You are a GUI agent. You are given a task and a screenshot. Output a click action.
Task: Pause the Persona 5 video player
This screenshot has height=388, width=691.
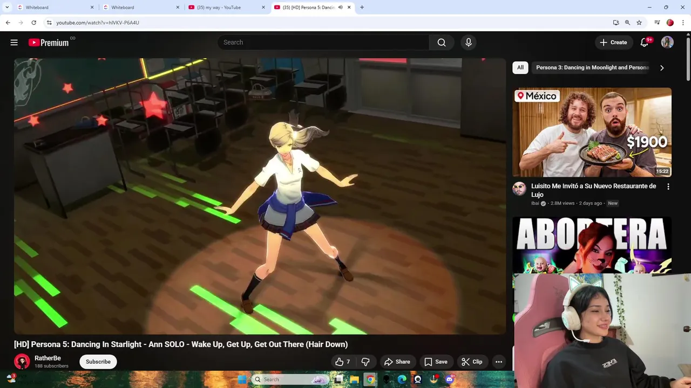(260, 196)
